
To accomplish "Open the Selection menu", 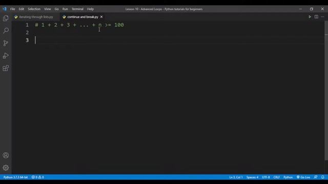I will coord(34,9).
